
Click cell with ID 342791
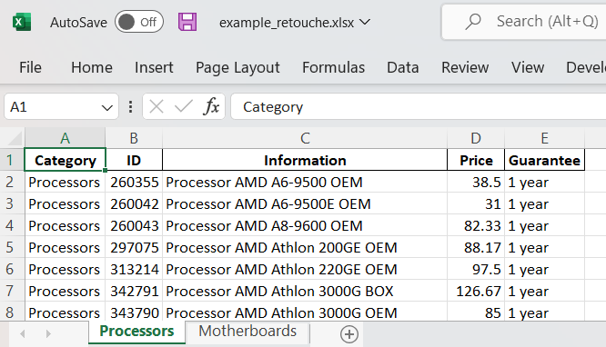[134, 291]
